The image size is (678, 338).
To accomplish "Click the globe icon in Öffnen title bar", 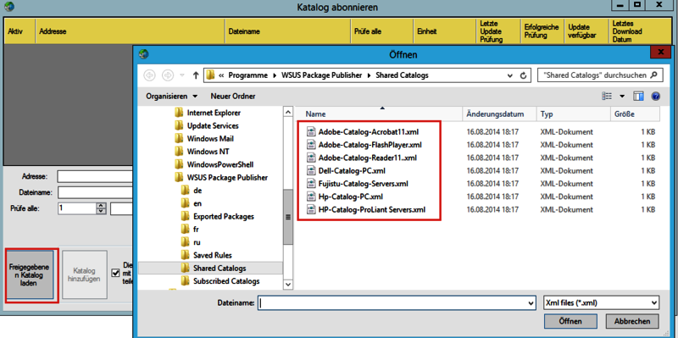I will pos(143,54).
